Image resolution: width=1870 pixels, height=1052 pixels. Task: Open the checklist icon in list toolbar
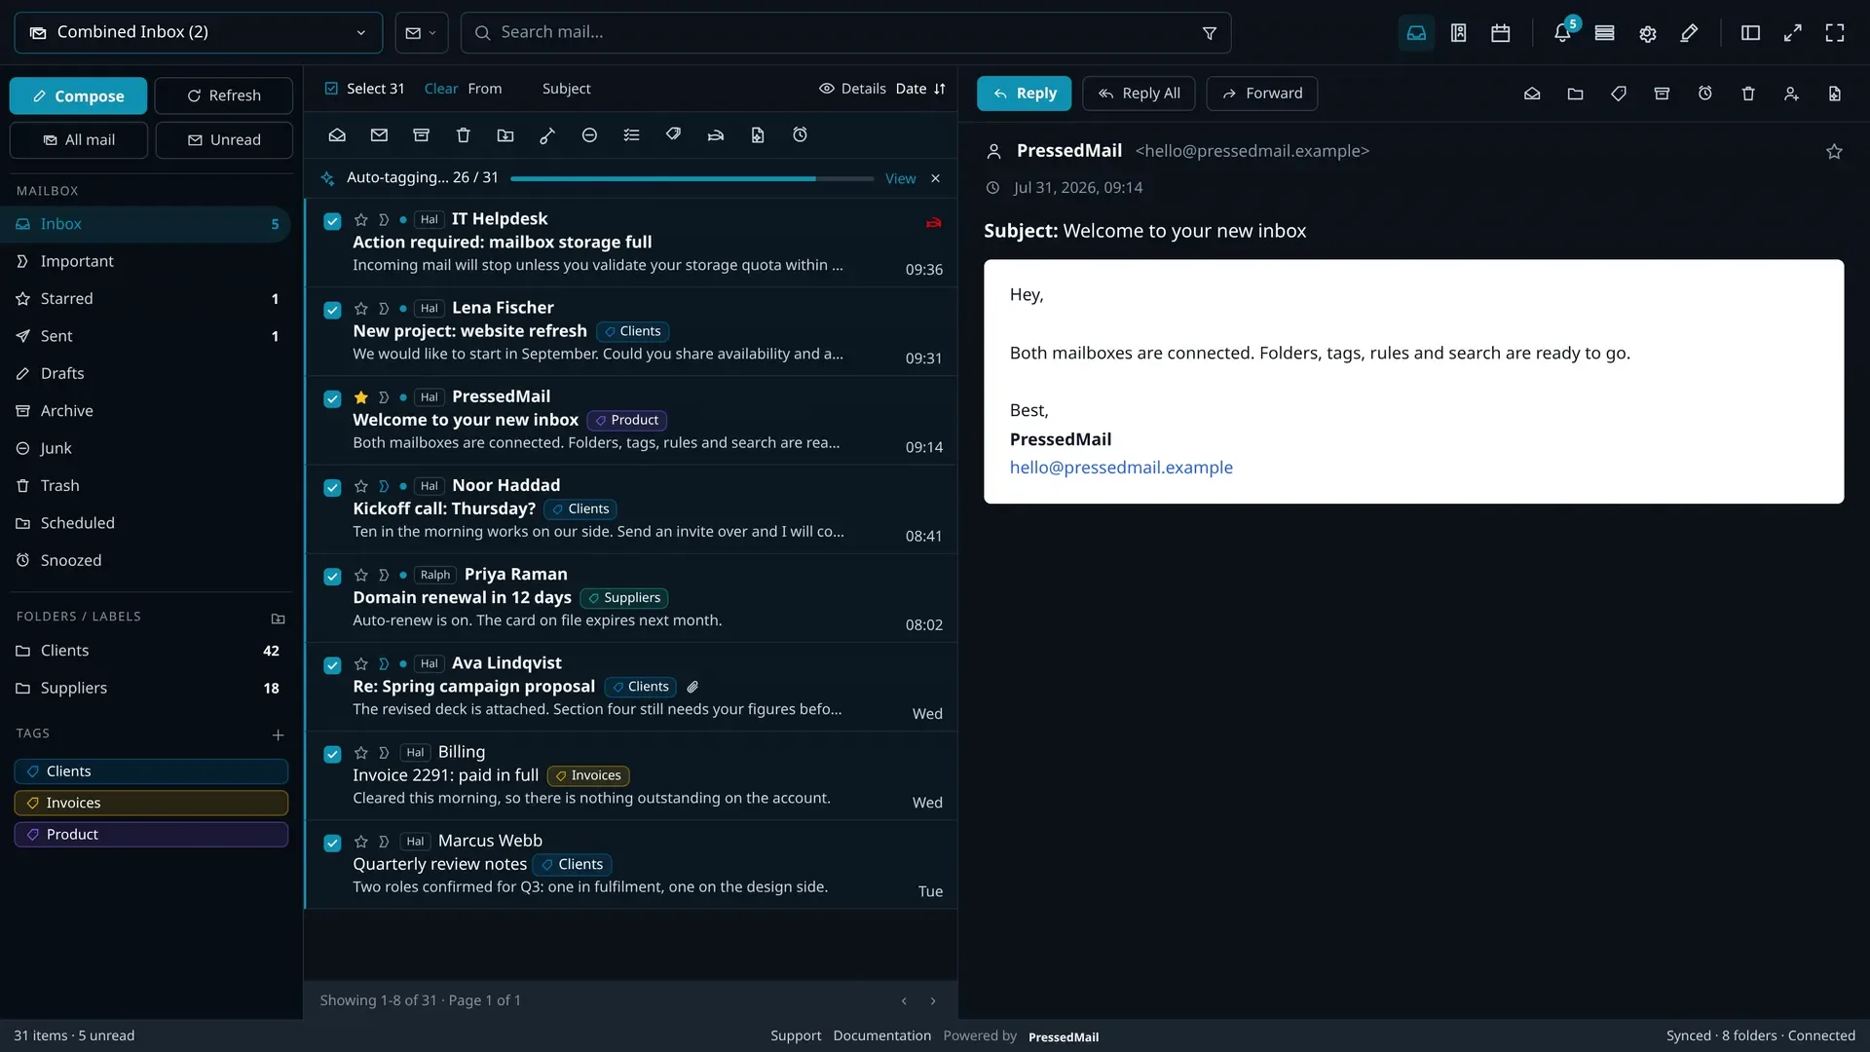tap(631, 135)
